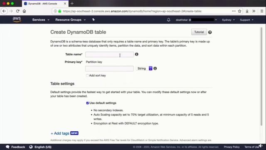Click the browser address bar URL

[x=132, y=11]
